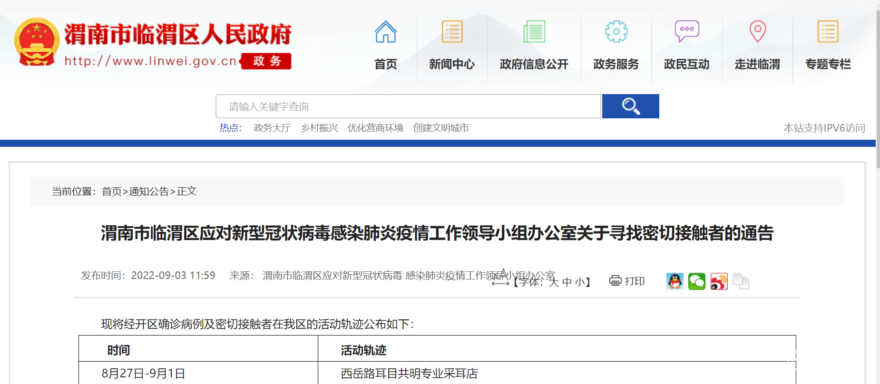Open 走进临渭 location pin icon
The height and width of the screenshot is (384, 880).
click(x=757, y=32)
